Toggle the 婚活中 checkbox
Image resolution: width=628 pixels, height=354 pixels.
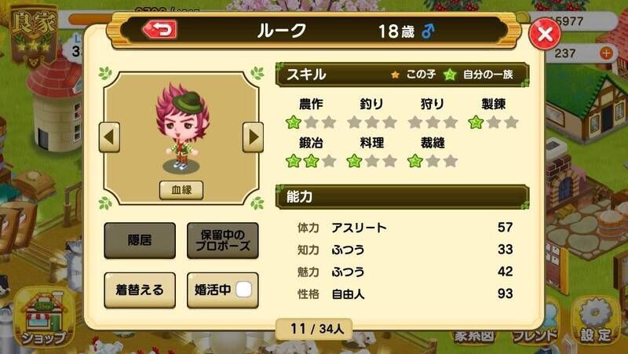tap(244, 289)
